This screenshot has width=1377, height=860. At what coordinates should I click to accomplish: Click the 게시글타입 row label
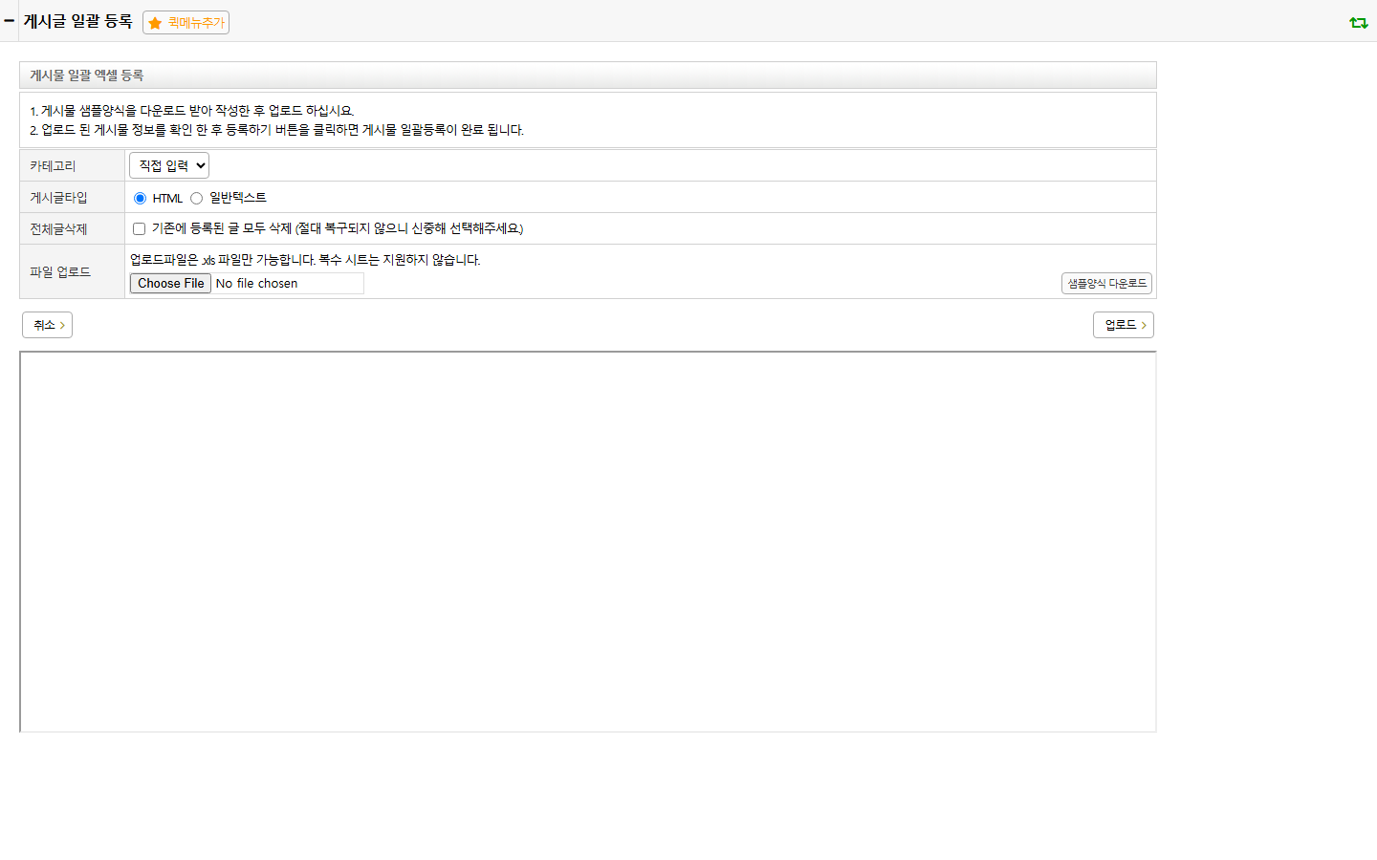(58, 197)
